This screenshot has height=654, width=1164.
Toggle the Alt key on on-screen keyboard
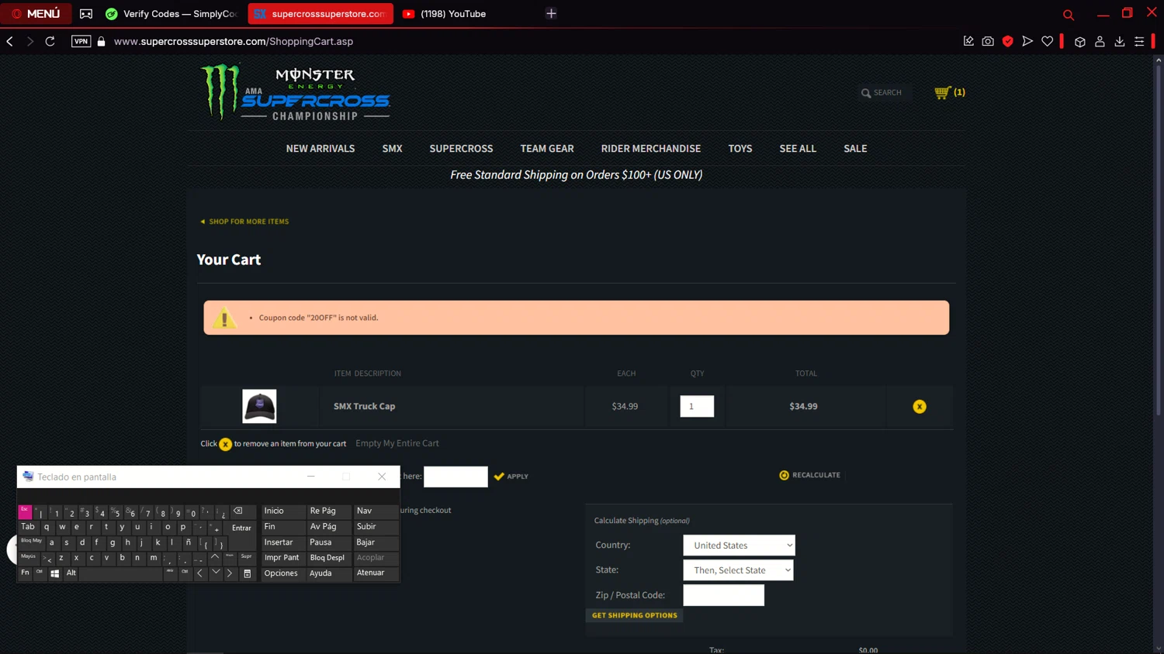point(71,573)
